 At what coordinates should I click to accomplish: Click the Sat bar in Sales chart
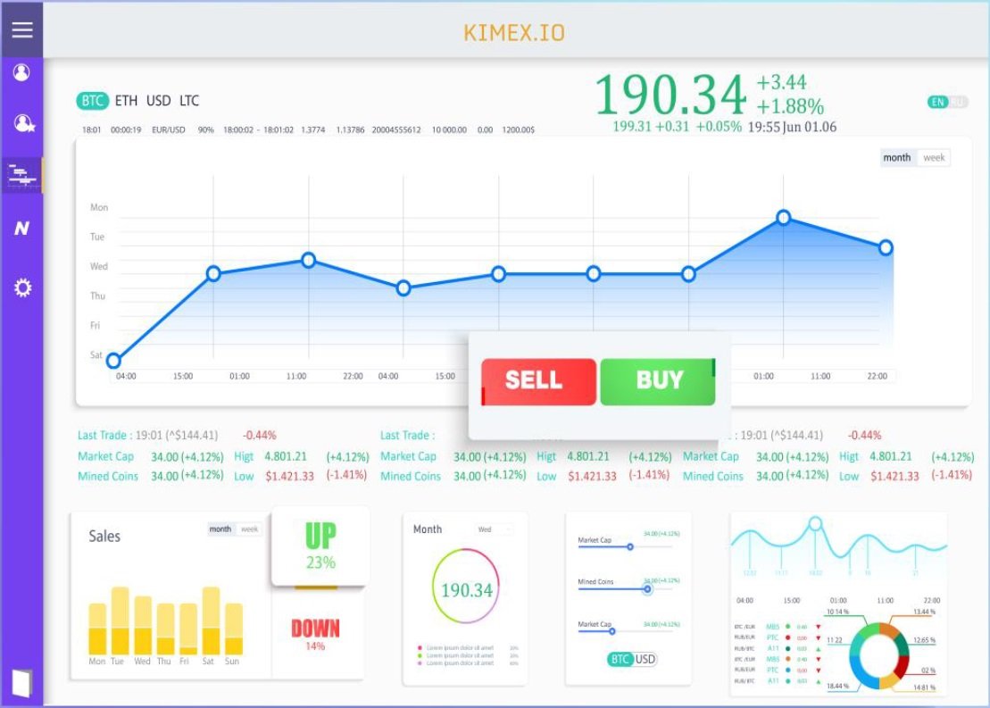211,621
